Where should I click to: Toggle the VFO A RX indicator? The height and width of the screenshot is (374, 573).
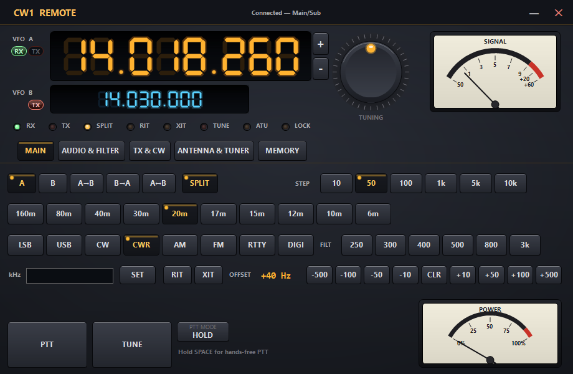(x=19, y=51)
